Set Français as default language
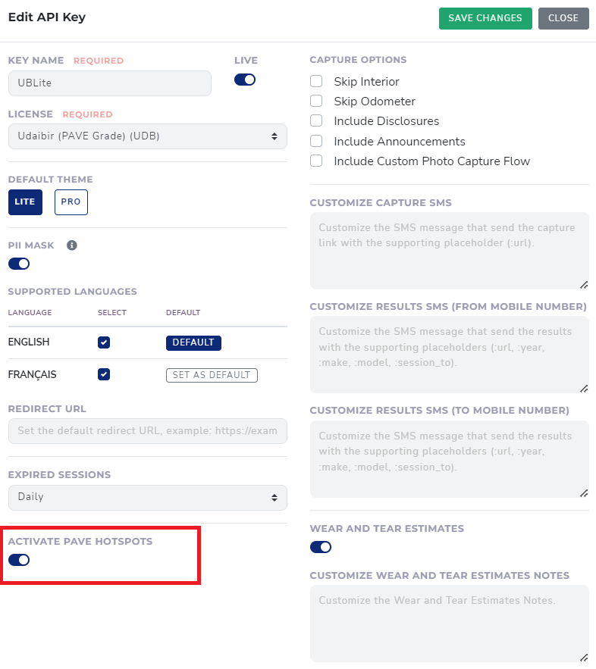596x669 pixels. 212,375
